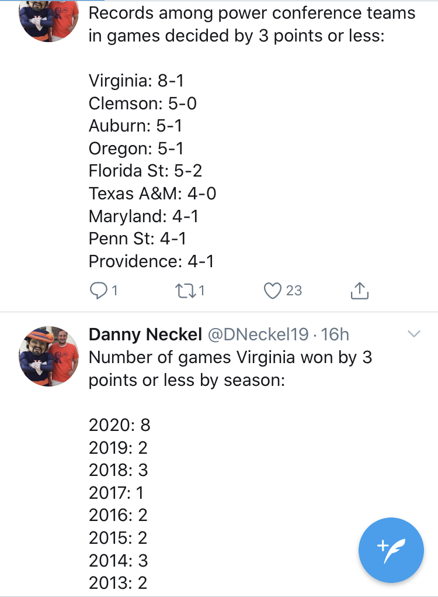
Task: Tap the reply speech bubble icon
Action: (x=98, y=291)
